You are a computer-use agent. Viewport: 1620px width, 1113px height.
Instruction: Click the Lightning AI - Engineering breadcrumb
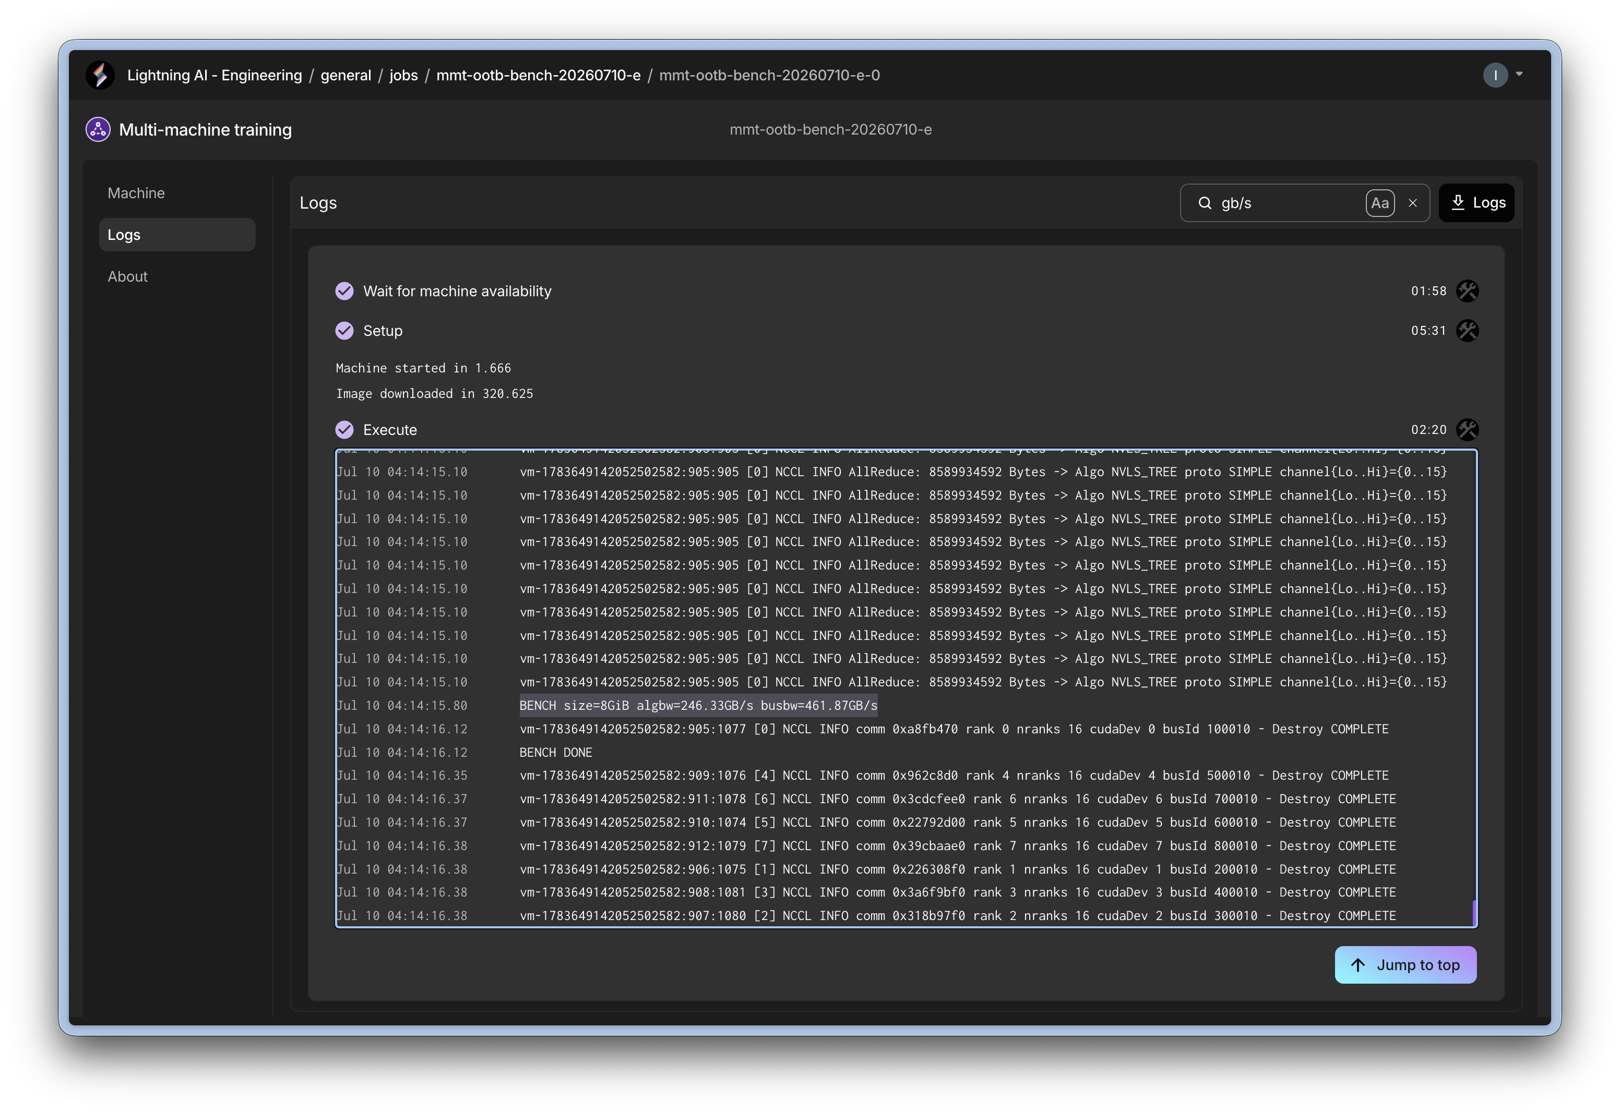coord(214,75)
